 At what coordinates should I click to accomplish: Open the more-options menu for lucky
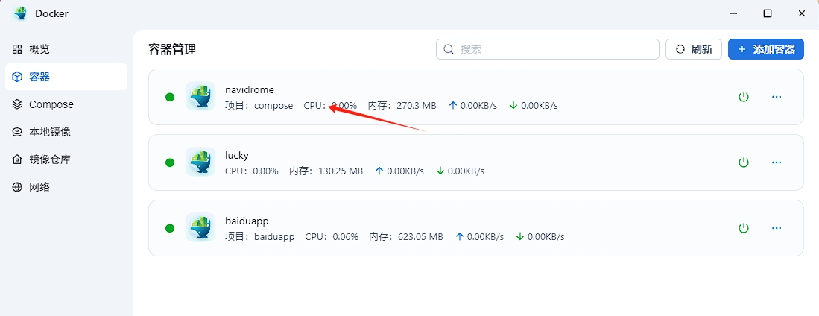[x=777, y=162]
